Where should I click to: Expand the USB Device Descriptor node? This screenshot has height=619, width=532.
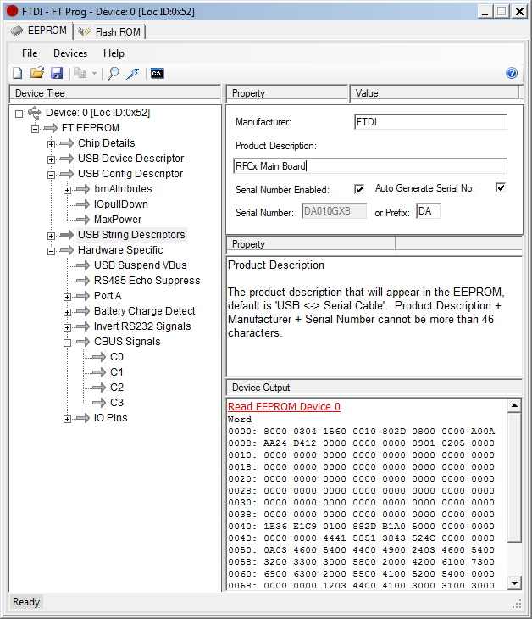[52, 159]
